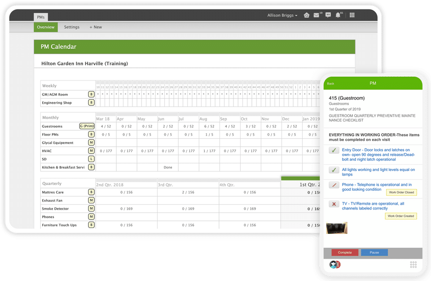Click the B badge for Furniture Touch Ups
Viewport: 431px width, 281px height.
tap(91, 225)
